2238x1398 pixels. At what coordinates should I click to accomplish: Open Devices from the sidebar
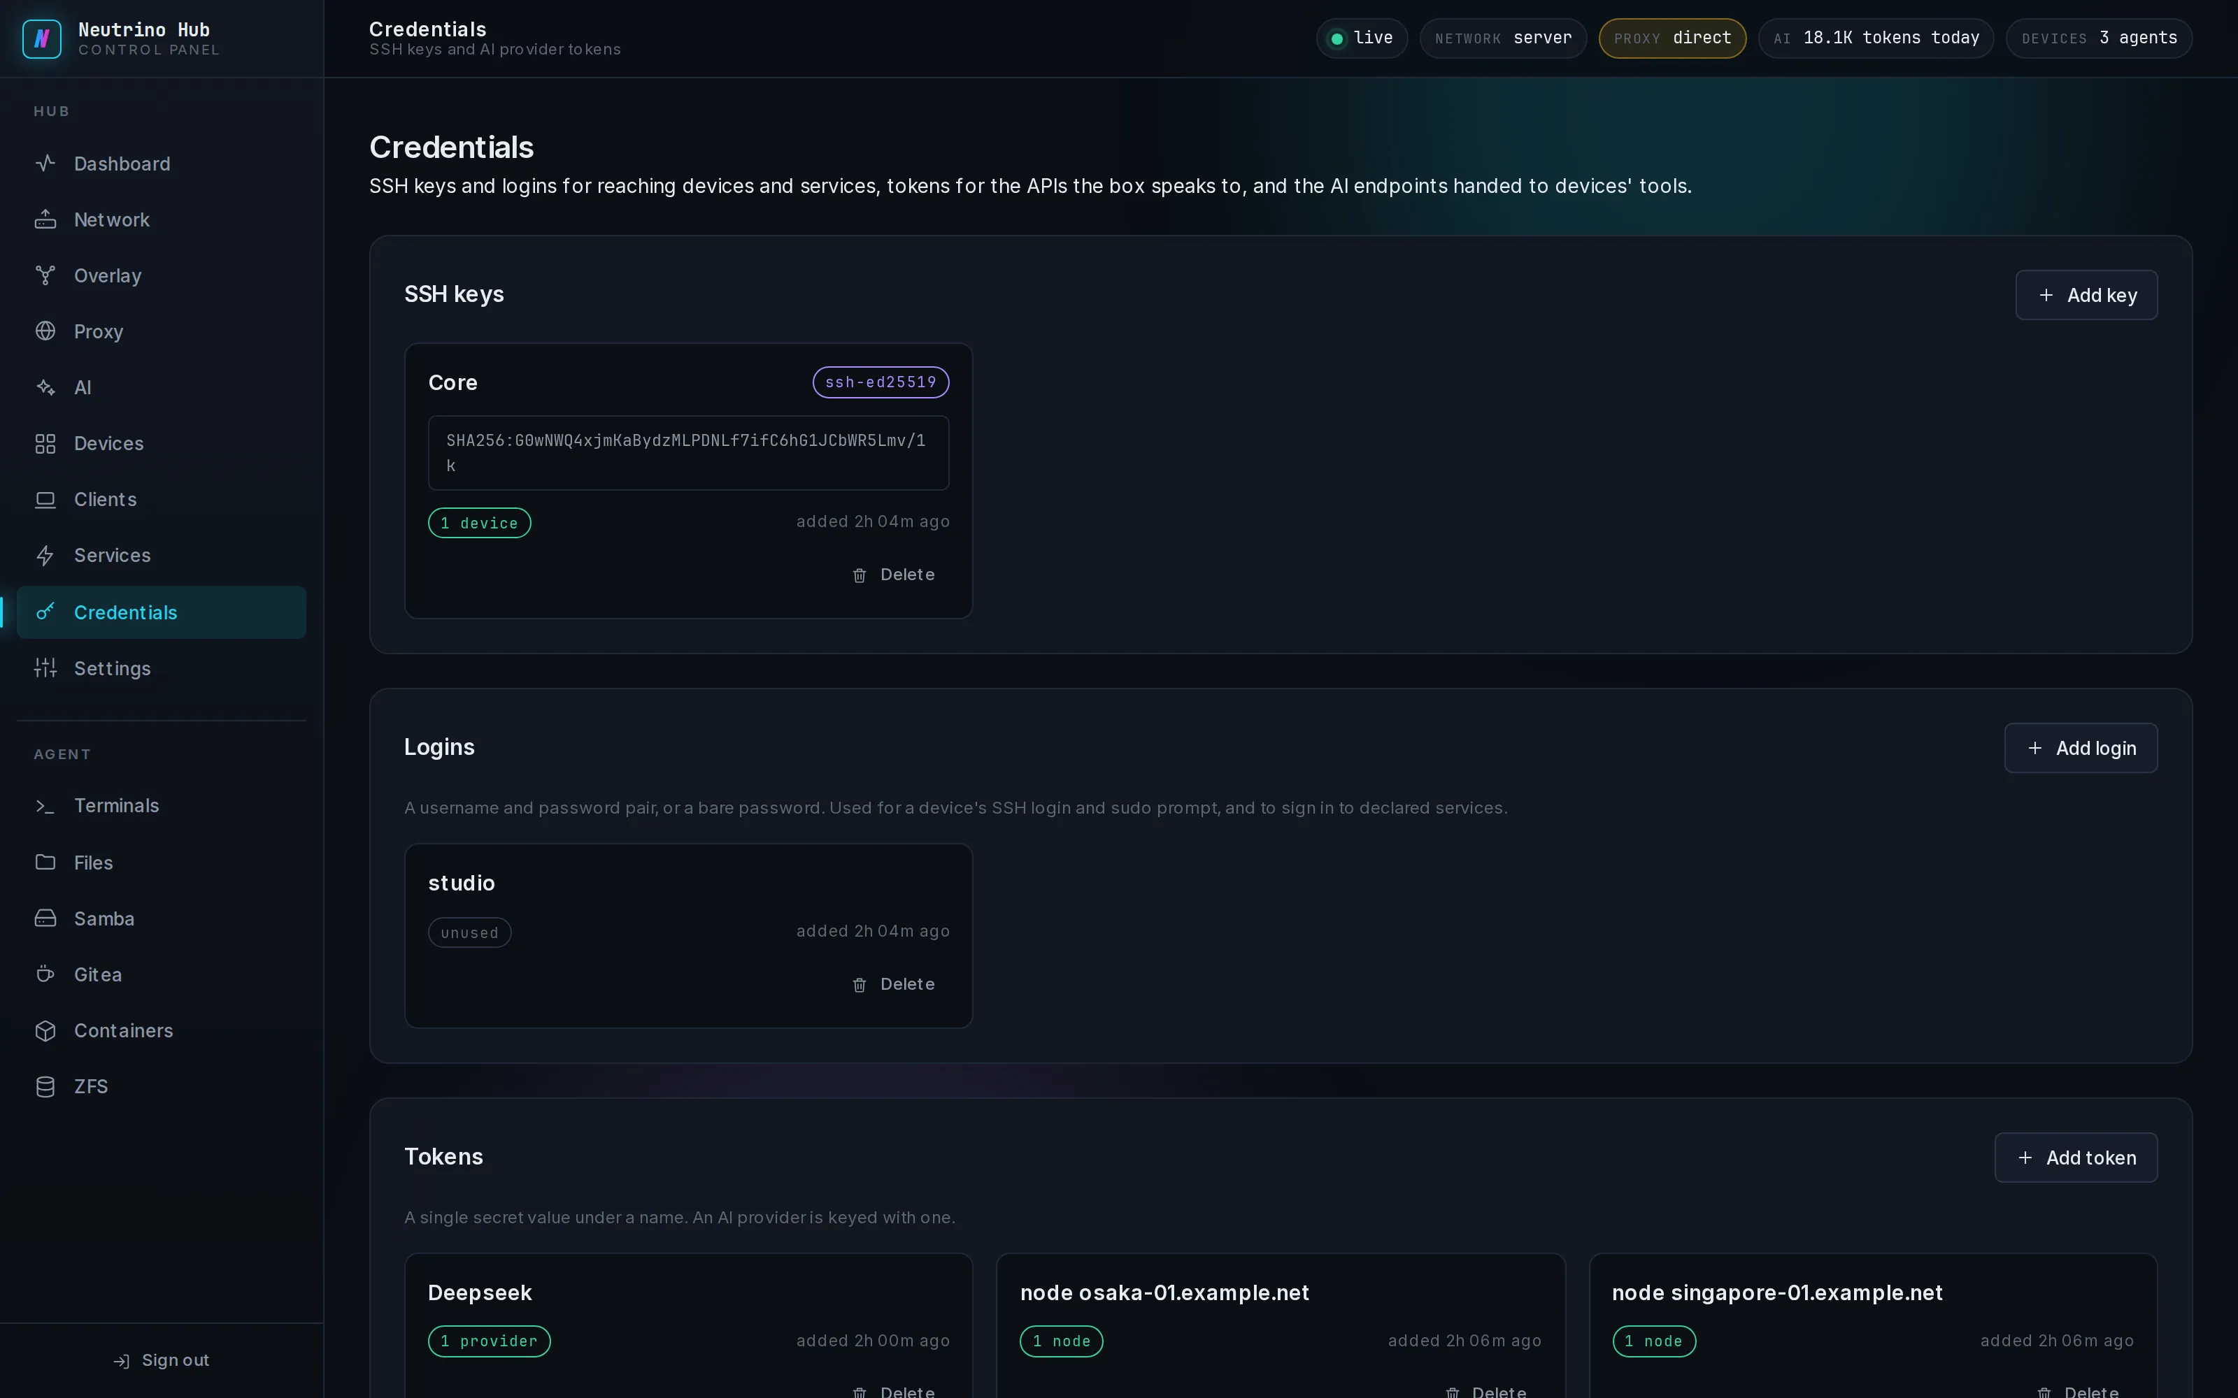click(161, 444)
